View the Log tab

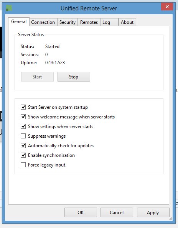pyautogui.click(x=109, y=22)
